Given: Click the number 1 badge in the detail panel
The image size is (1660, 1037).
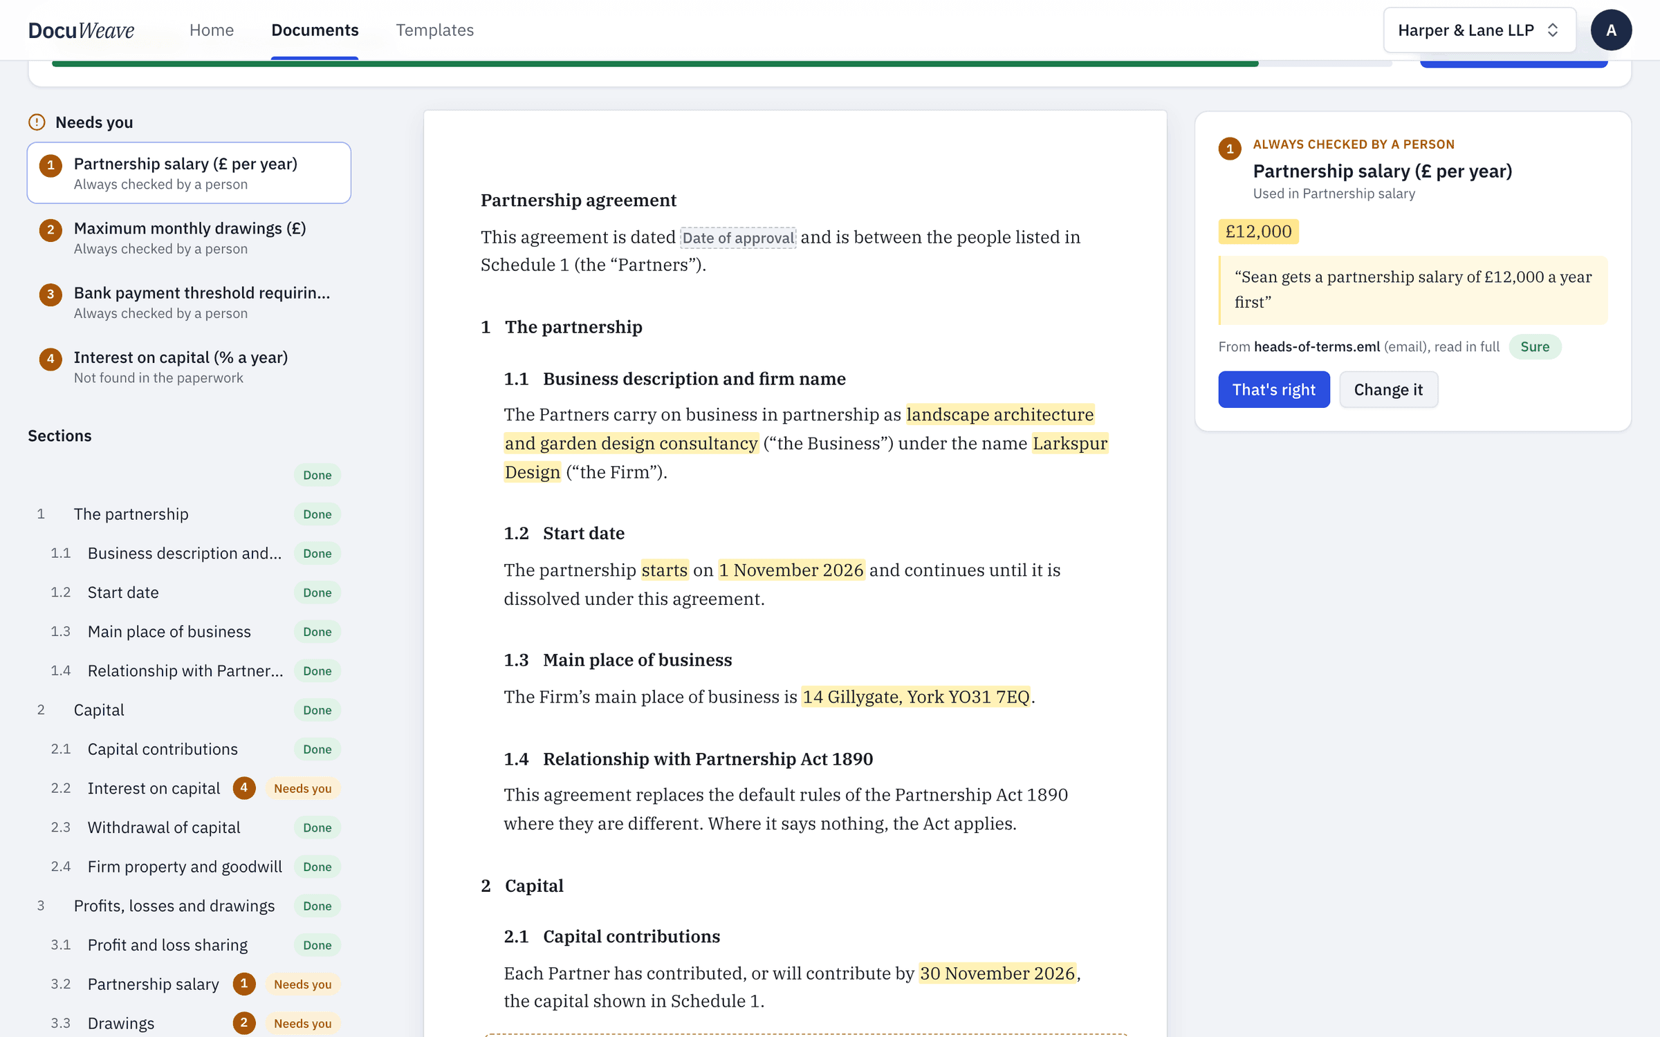Looking at the screenshot, I should [x=1230, y=148].
